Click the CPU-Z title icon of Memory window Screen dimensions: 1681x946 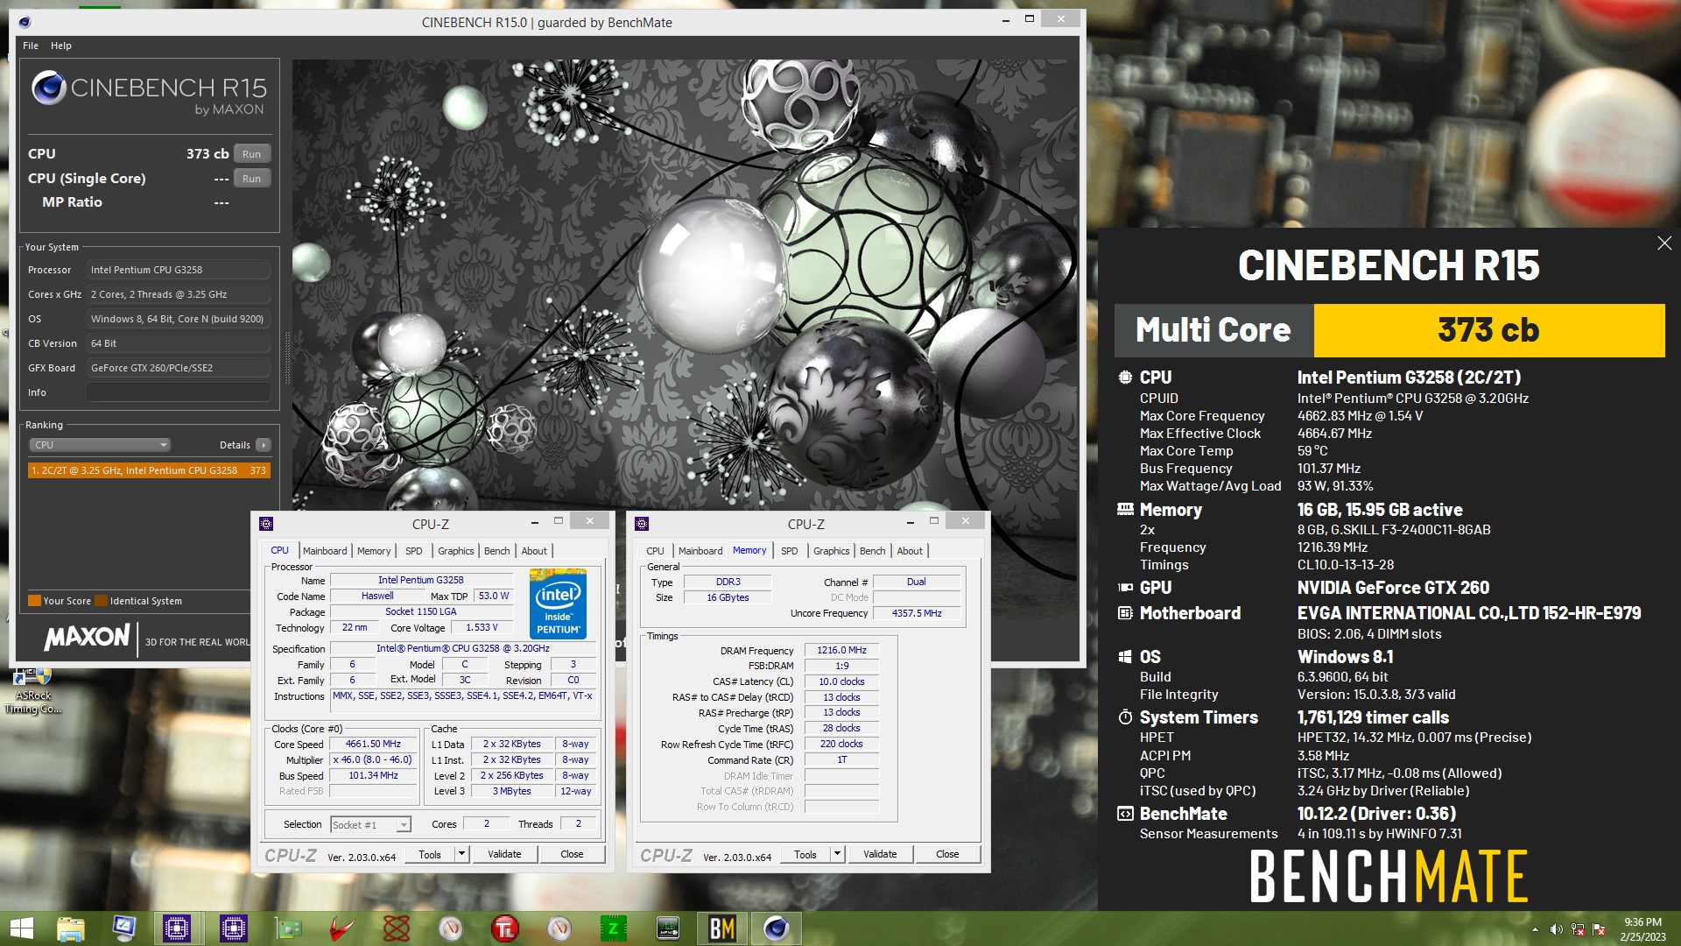(642, 524)
